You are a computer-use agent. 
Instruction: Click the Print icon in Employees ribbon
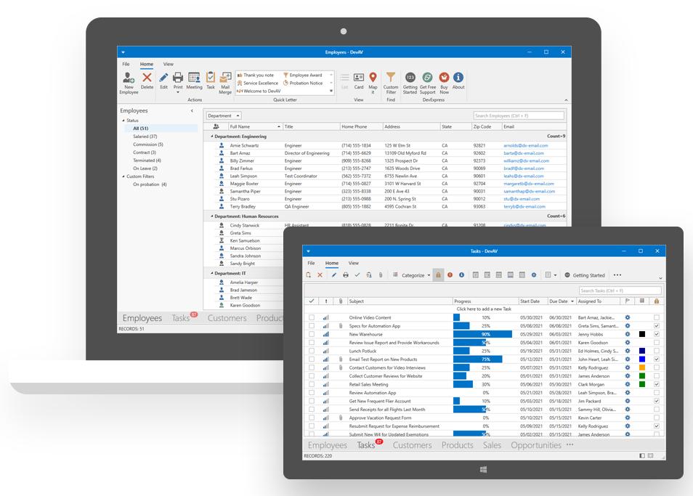coord(178,78)
